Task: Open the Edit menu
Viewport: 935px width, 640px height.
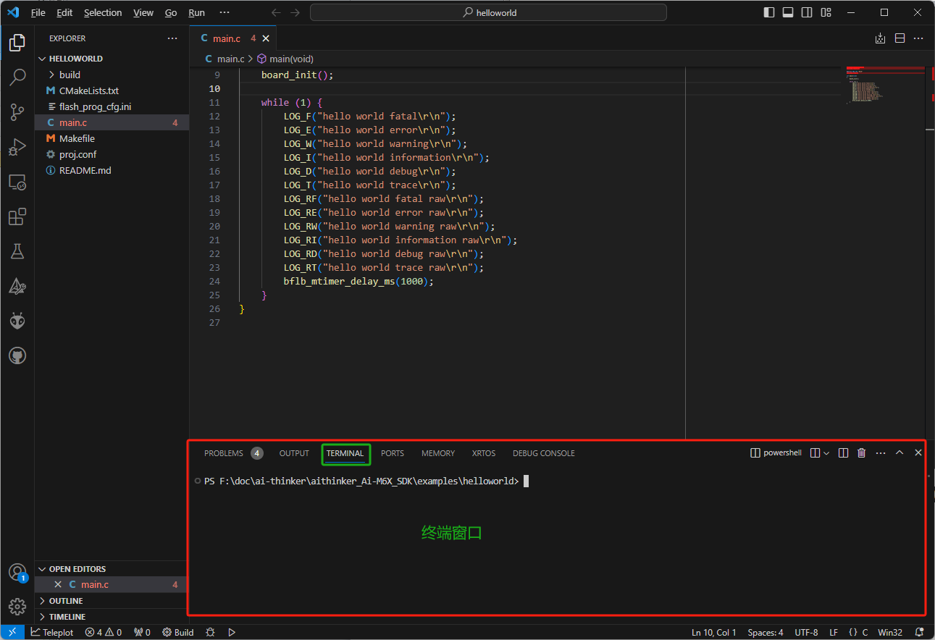Action: (x=64, y=12)
